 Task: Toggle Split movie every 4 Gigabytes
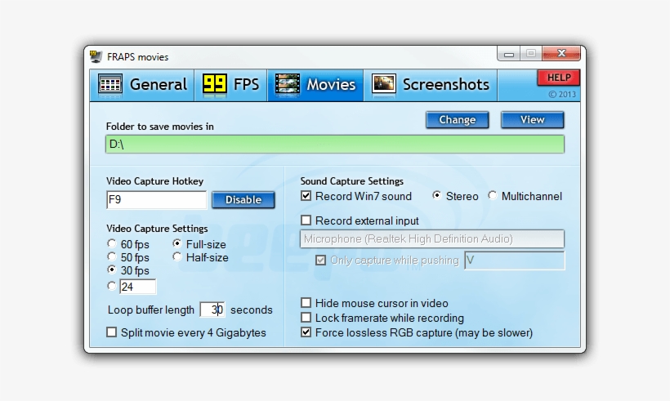tap(112, 332)
